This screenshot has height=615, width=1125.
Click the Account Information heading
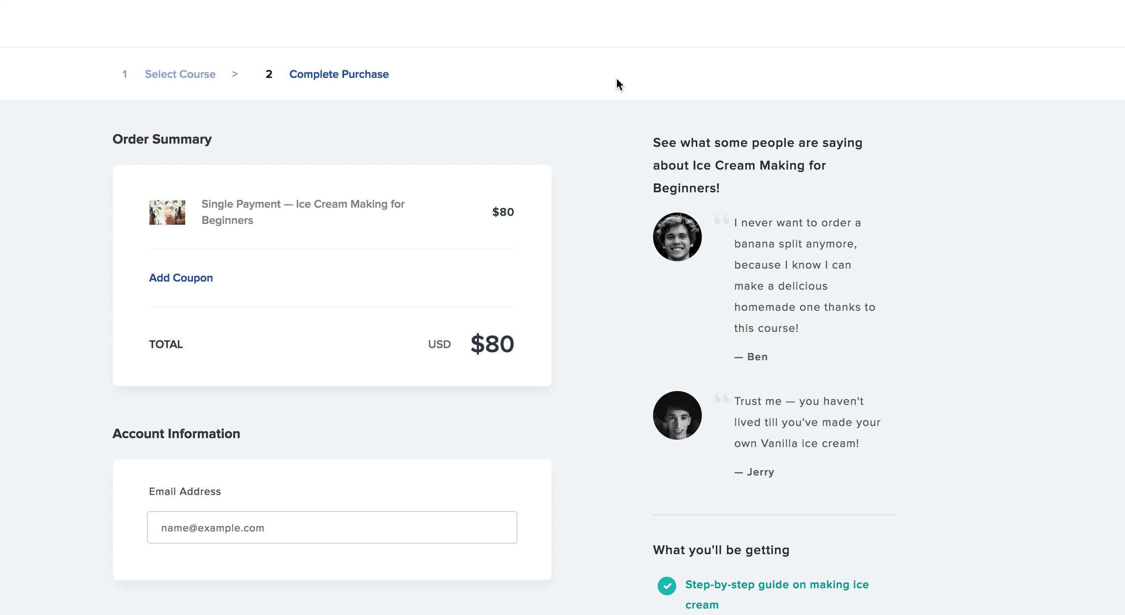(176, 434)
